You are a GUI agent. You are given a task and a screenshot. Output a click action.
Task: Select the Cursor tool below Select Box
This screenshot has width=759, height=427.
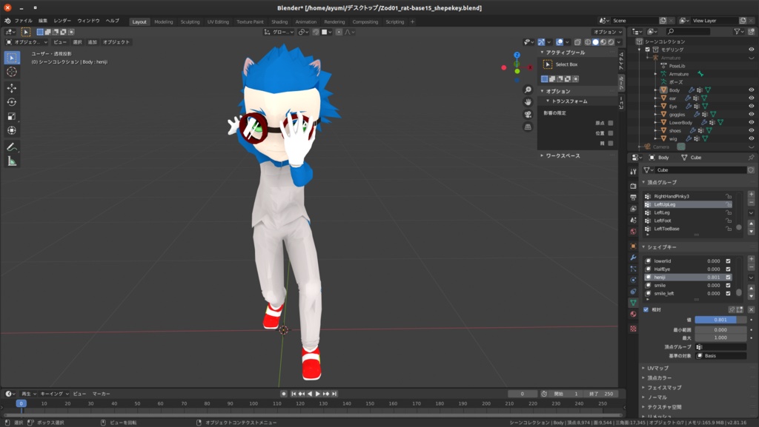[x=13, y=70]
